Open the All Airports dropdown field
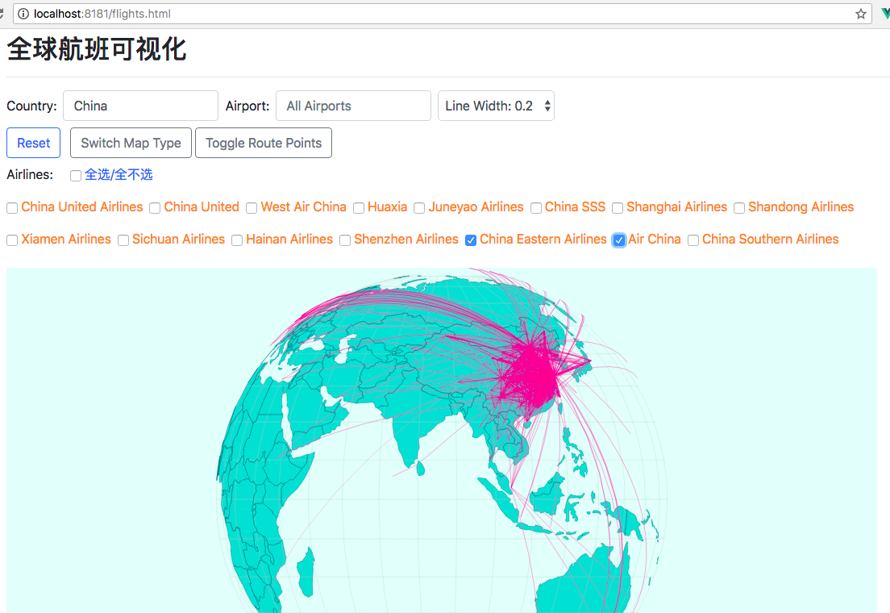The width and height of the screenshot is (890, 613). (x=353, y=106)
